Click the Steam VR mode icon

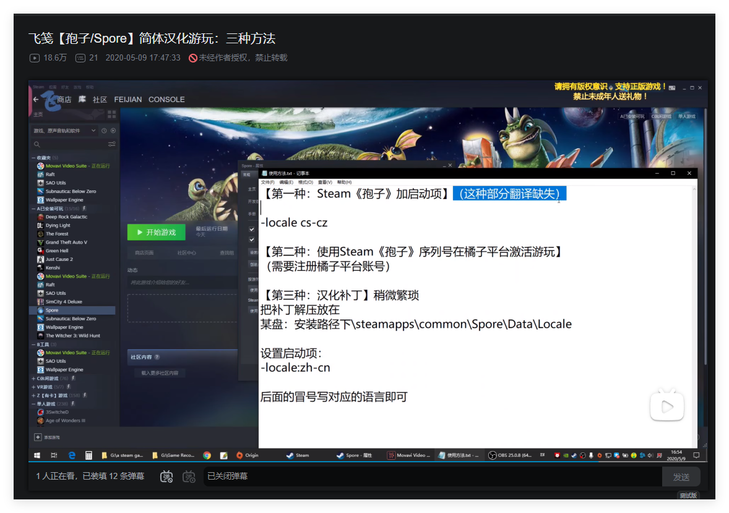(x=672, y=88)
